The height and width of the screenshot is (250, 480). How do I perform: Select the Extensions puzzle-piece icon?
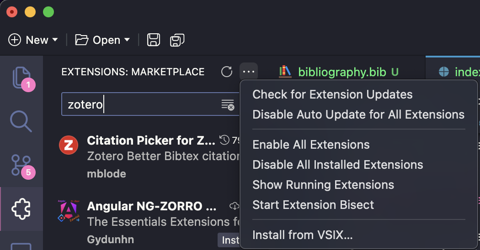pyautogui.click(x=21, y=209)
